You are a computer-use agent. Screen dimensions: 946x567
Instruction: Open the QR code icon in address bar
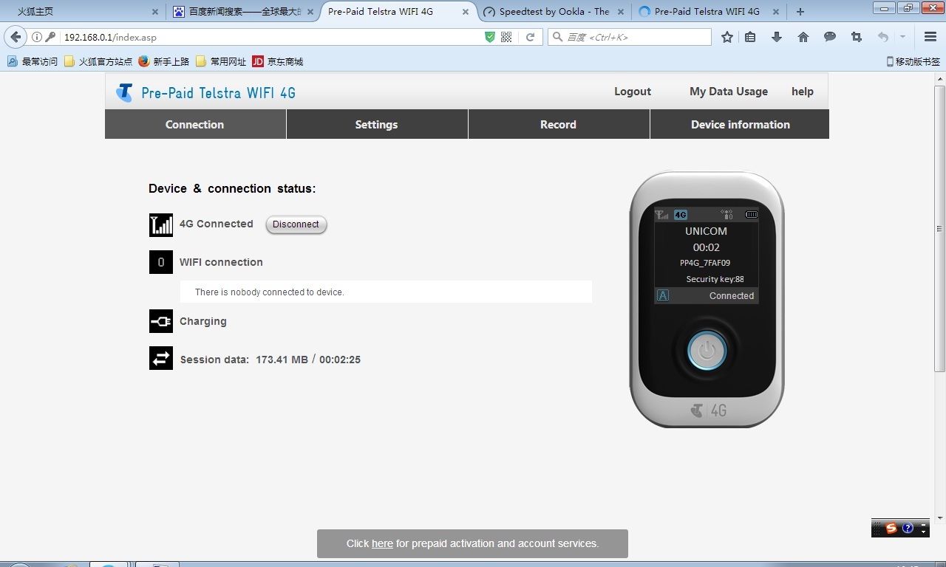click(x=506, y=37)
